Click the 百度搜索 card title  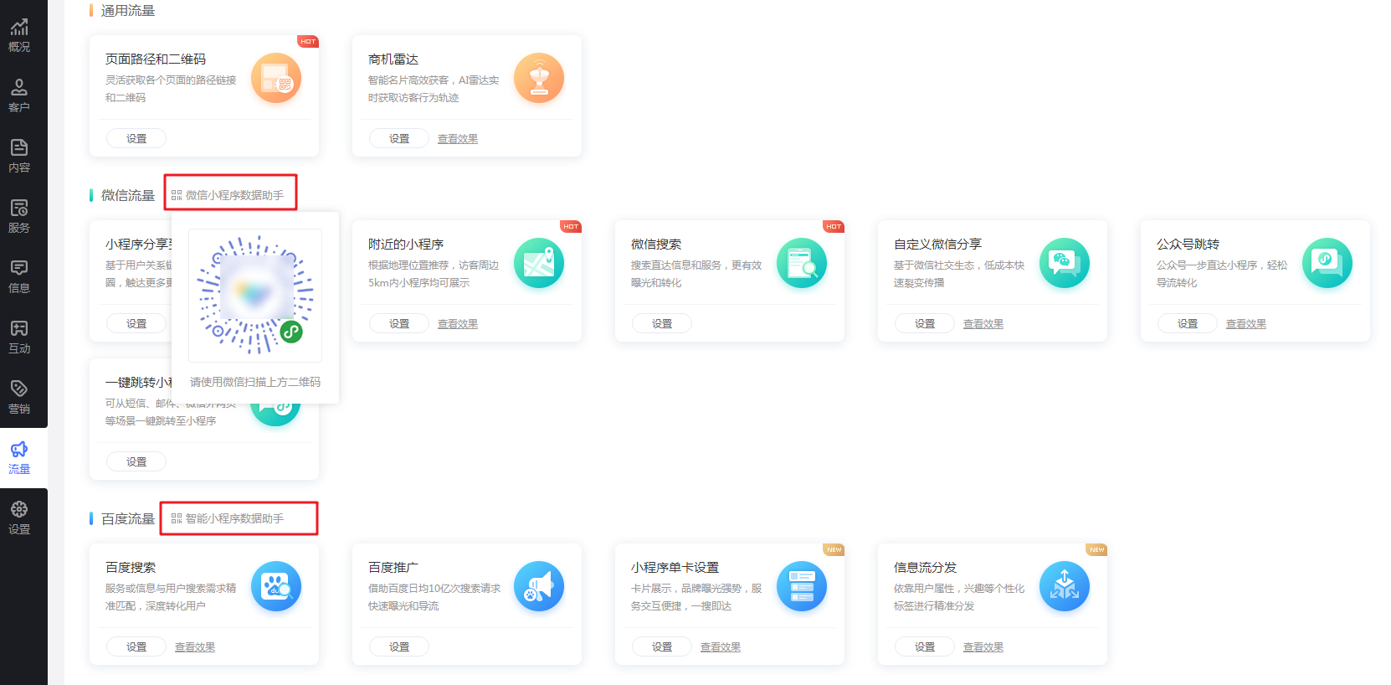pos(131,568)
